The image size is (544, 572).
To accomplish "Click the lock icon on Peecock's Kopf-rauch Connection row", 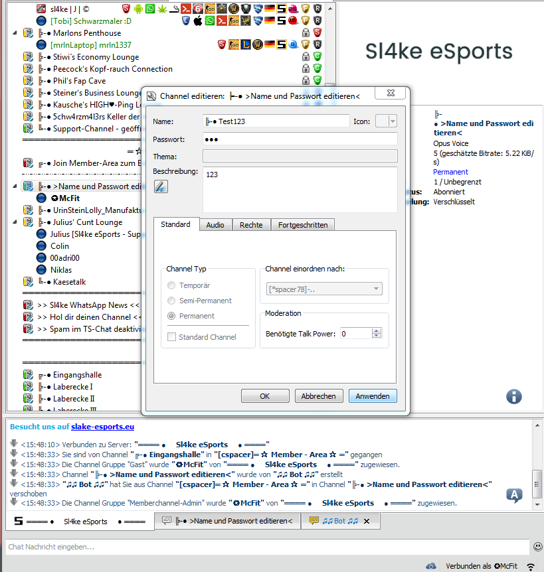I will (x=306, y=68).
